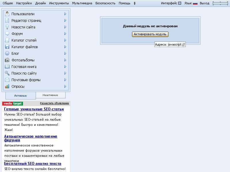This screenshot has width=230, height=172.
Task: Expand the Блог submenu arrow
Action: [65, 53]
